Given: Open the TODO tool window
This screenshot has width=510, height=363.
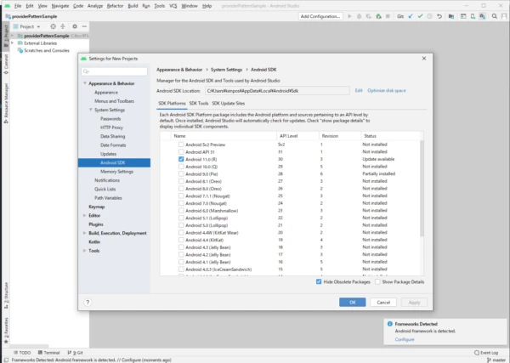Looking at the screenshot, I should tap(22, 351).
